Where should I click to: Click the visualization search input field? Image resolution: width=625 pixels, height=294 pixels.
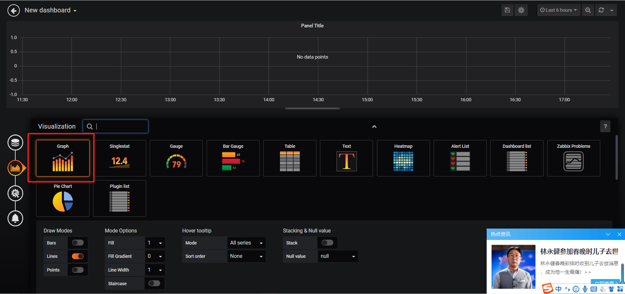coord(116,126)
